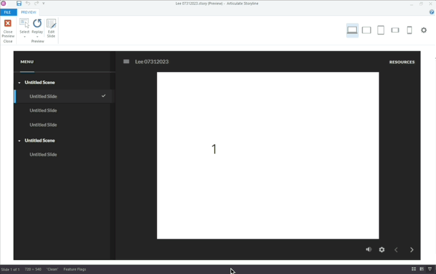Go to next slide with right arrow
Screen dimensions: 436x274
tap(412, 250)
